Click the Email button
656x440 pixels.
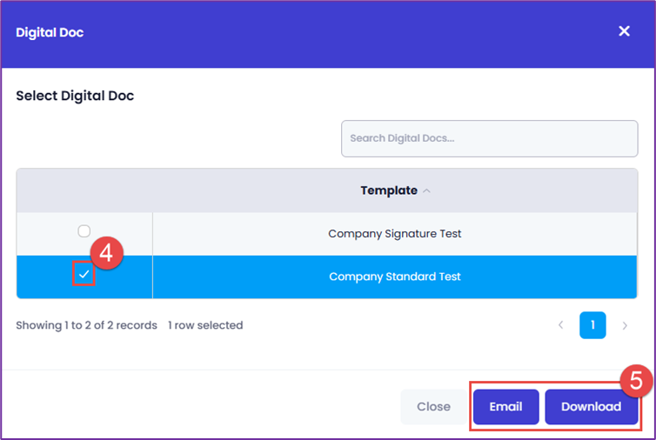[505, 406]
